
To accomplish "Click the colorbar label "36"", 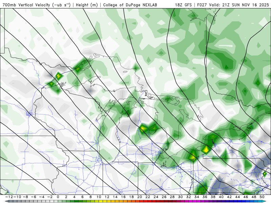I will (x=205, y=197).
